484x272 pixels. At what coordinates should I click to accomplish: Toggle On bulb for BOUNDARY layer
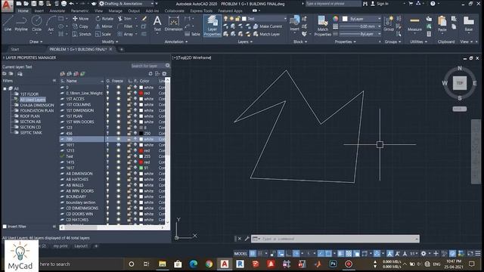[107, 196]
